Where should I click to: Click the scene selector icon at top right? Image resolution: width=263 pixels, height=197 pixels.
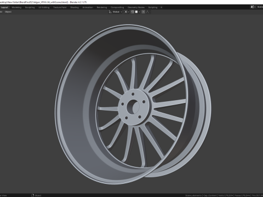253,7
